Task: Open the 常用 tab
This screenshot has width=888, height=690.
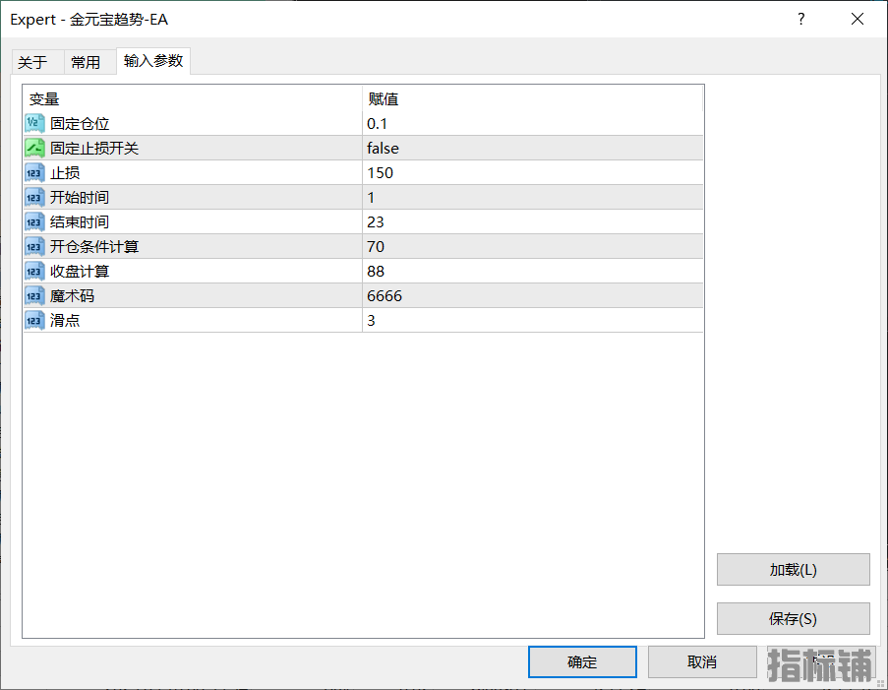Action: 86,62
